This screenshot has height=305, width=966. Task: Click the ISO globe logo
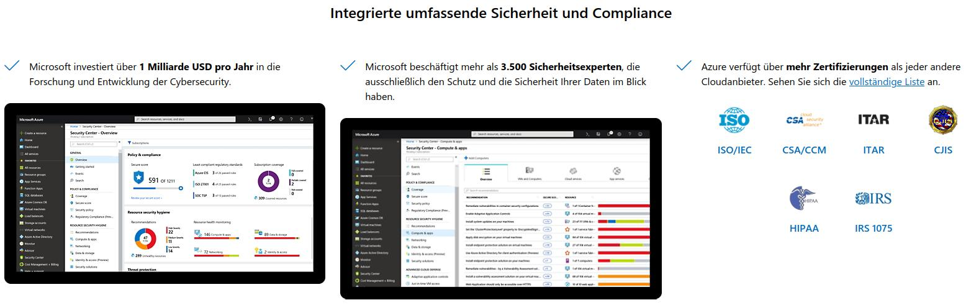click(734, 120)
